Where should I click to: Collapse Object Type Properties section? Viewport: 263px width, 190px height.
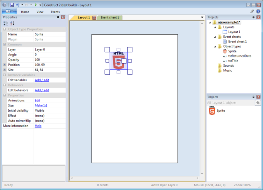point(5,29)
